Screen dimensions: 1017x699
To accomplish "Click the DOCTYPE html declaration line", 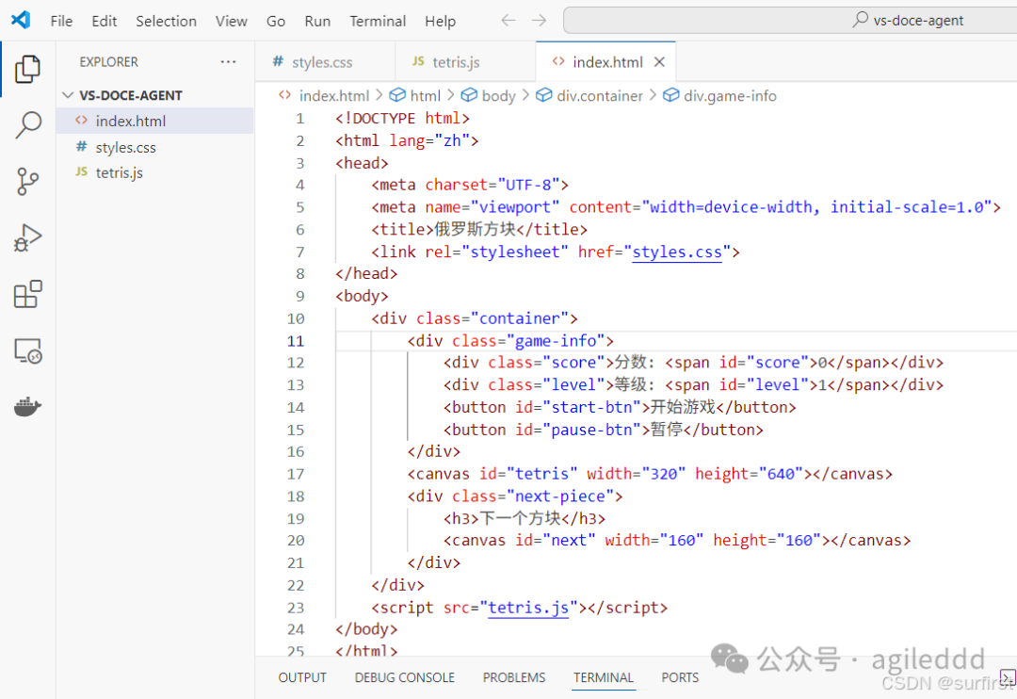I will point(402,118).
